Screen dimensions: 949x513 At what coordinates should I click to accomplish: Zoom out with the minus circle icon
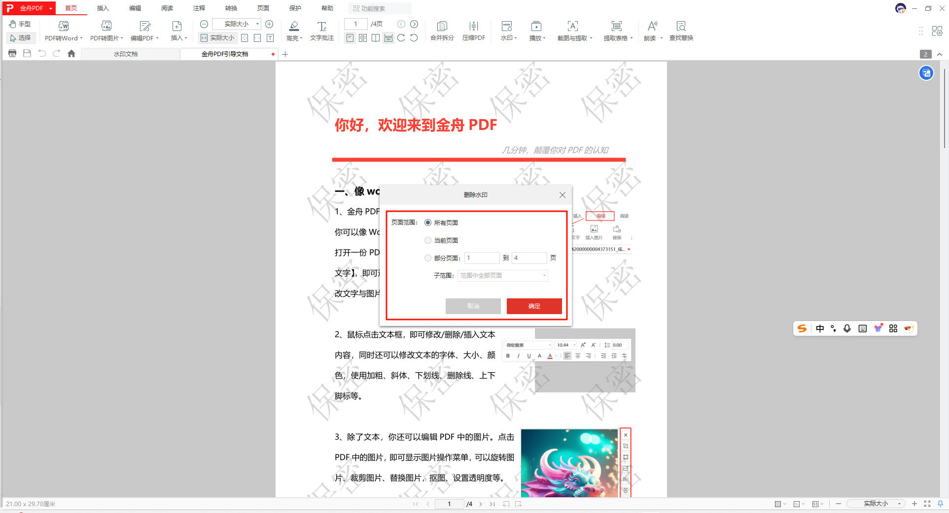[x=204, y=24]
